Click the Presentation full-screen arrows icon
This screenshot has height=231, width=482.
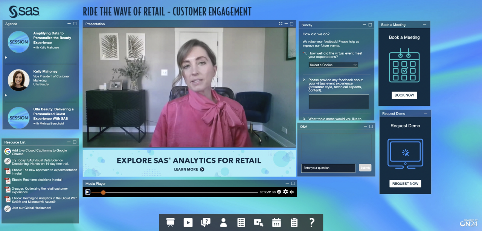[x=281, y=24]
